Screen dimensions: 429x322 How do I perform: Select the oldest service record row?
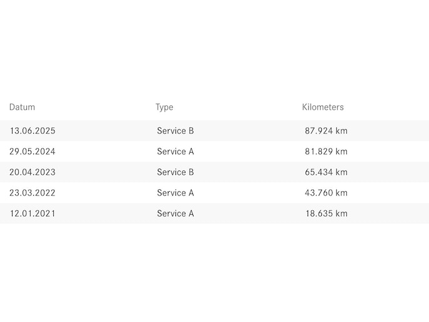(214, 214)
